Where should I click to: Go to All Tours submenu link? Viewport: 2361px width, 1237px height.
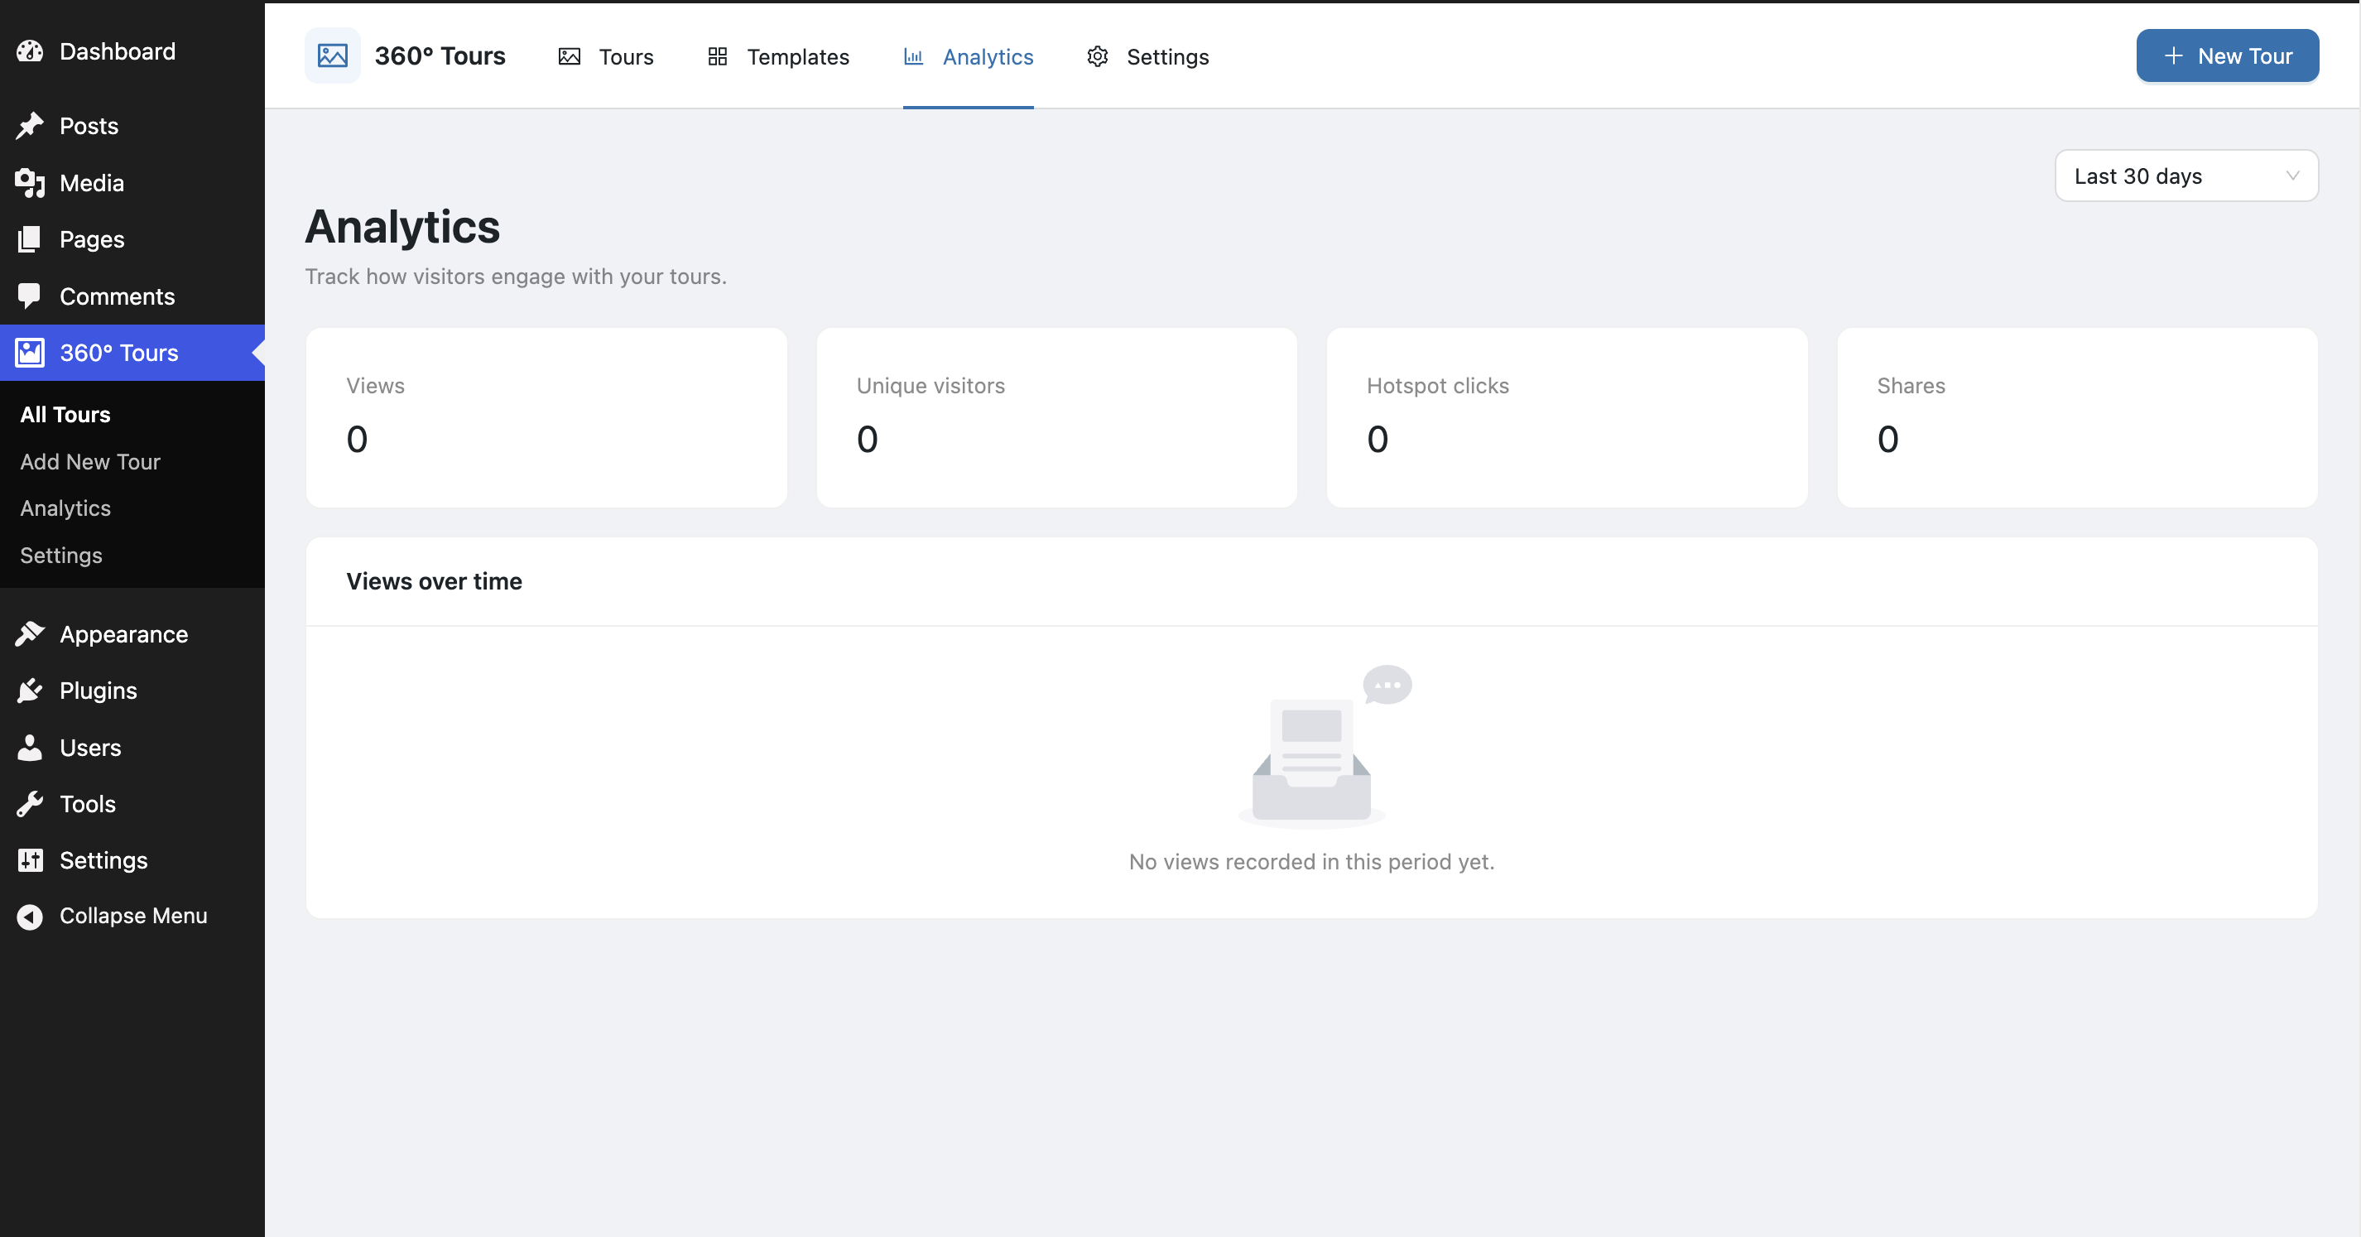65,415
